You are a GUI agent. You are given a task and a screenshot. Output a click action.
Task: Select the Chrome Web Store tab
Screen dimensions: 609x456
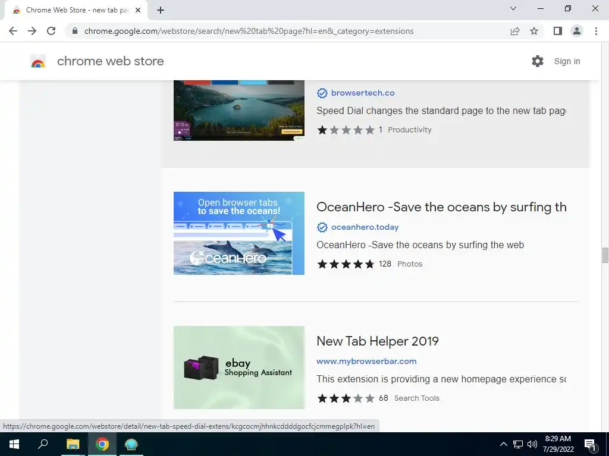[76, 10]
